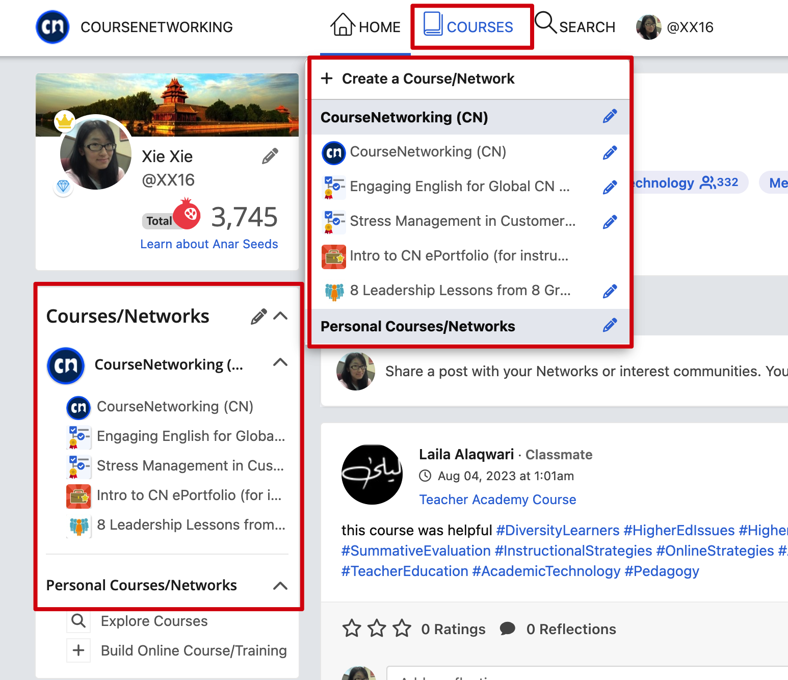The width and height of the screenshot is (788, 680).
Task: Edit Stress Management in Customer pencil icon
Action: pyautogui.click(x=610, y=222)
